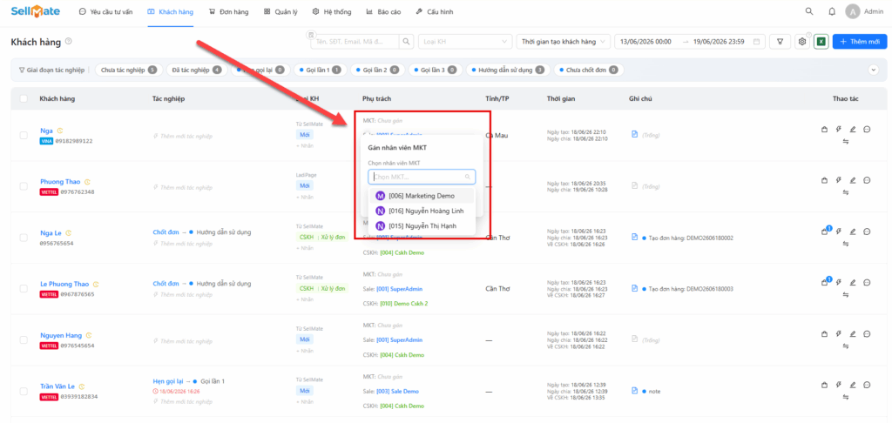Filter by Chưa tác nghiệp stage
The width and height of the screenshot is (892, 423).
tap(129, 70)
